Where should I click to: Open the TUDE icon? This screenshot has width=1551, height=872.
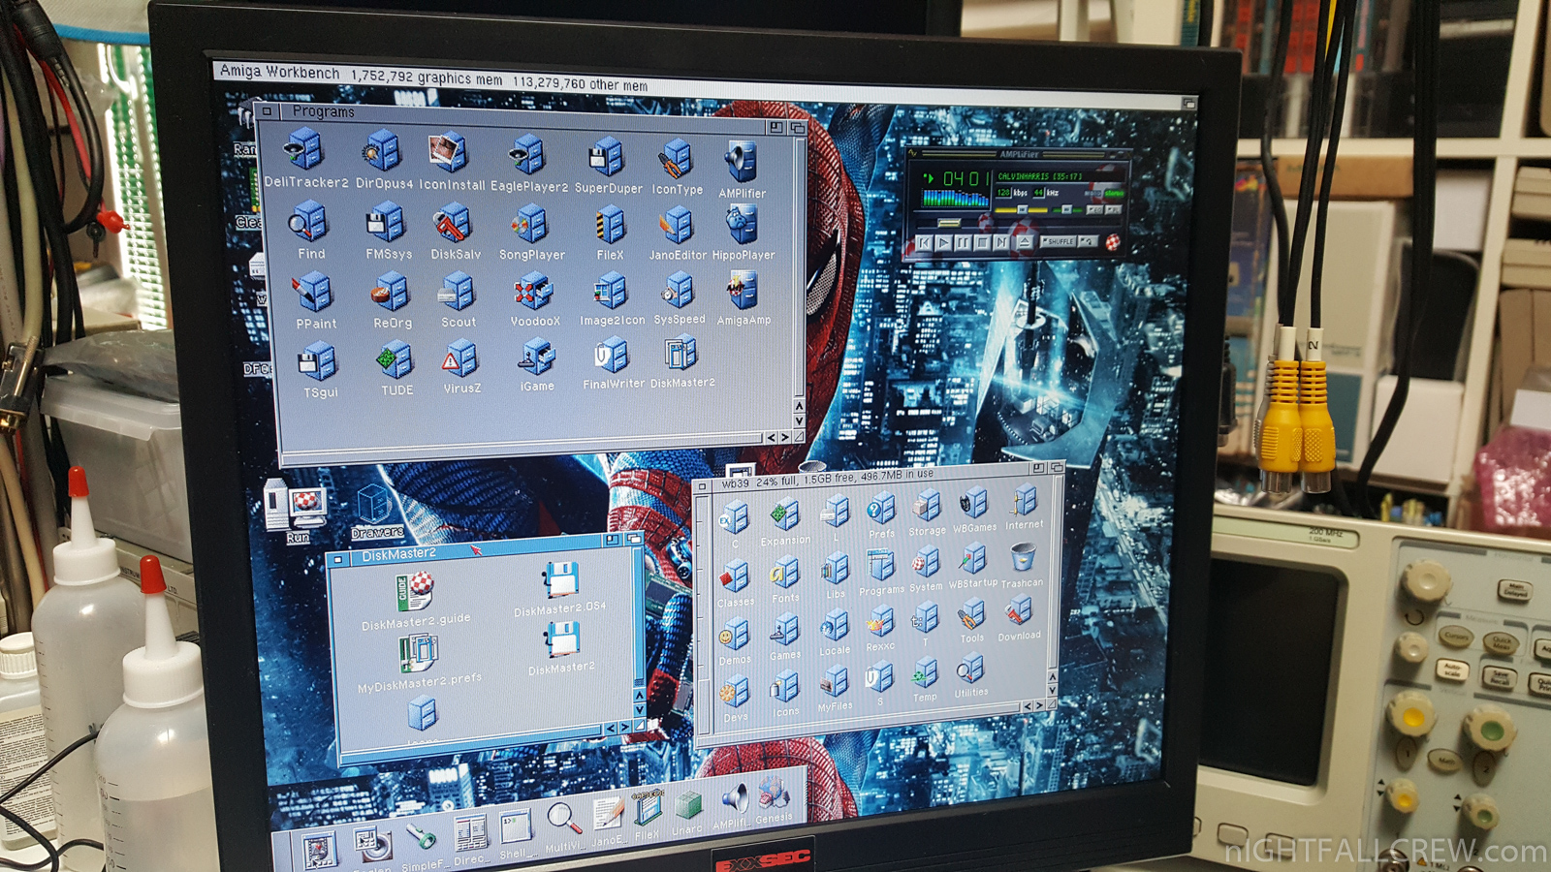(x=396, y=360)
